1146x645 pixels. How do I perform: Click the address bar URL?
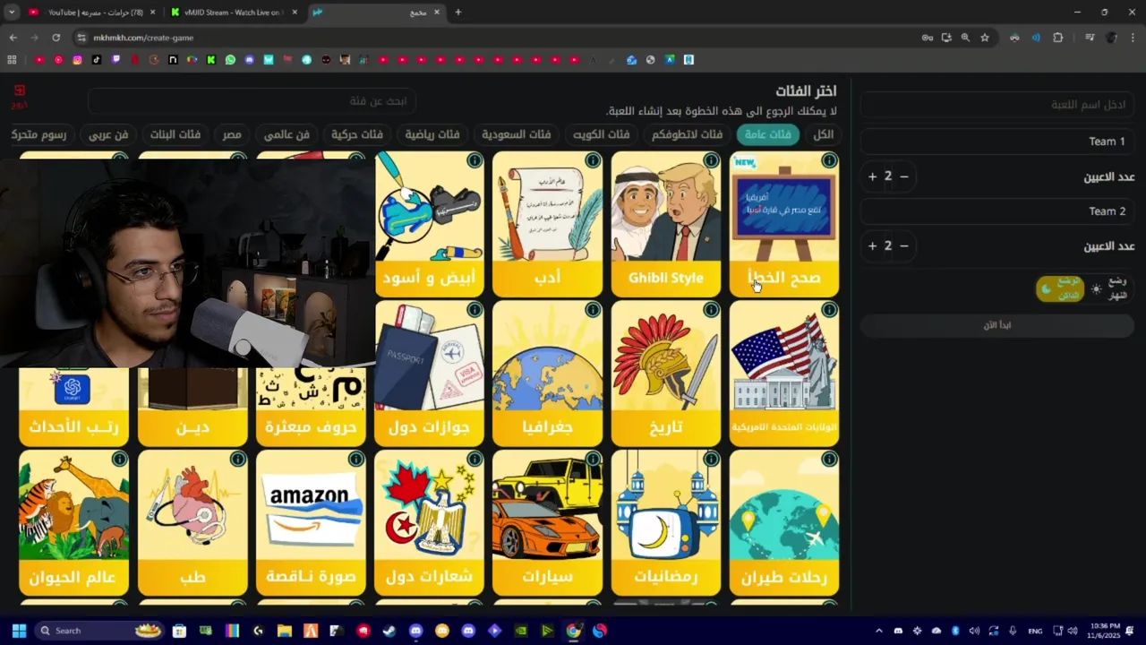[143, 38]
